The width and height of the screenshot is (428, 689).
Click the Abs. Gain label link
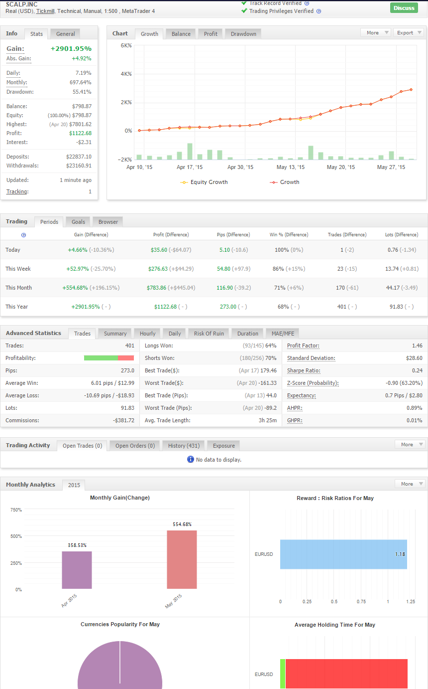(x=18, y=58)
